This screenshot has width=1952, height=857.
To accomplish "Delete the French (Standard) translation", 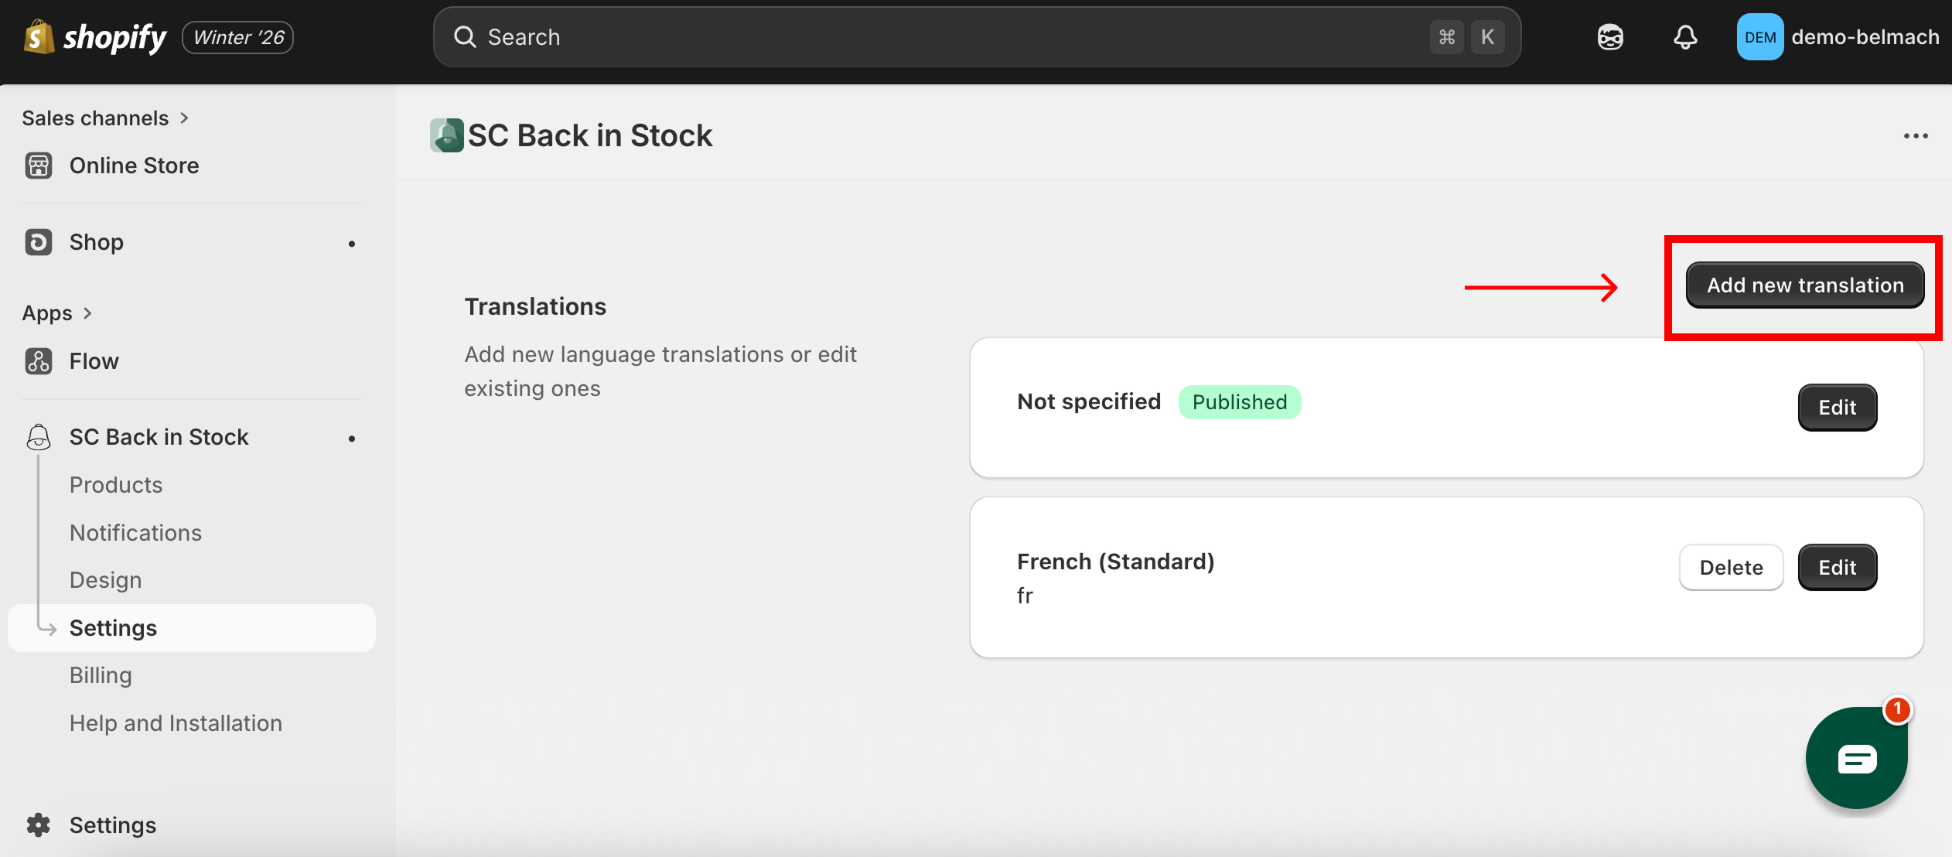I will [1731, 568].
